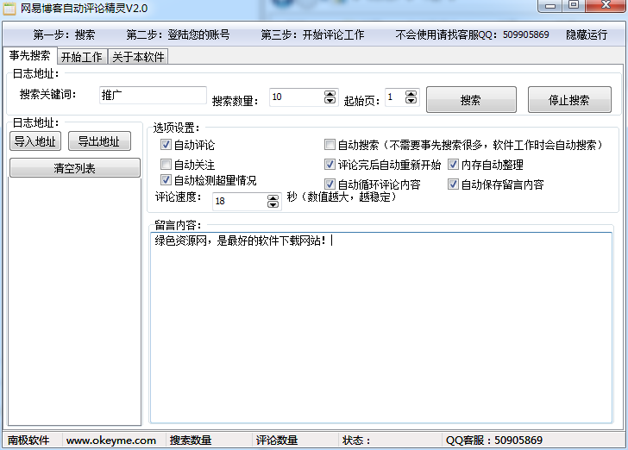Click the 导出地址 button
Screen dimensions: 628x450
(x=99, y=141)
